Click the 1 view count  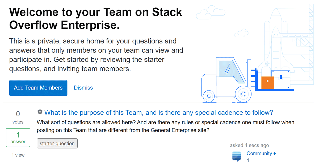[18, 155]
